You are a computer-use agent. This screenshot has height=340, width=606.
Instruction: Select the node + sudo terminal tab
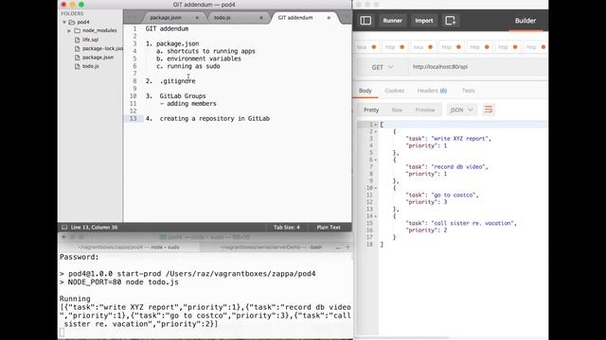point(129,247)
